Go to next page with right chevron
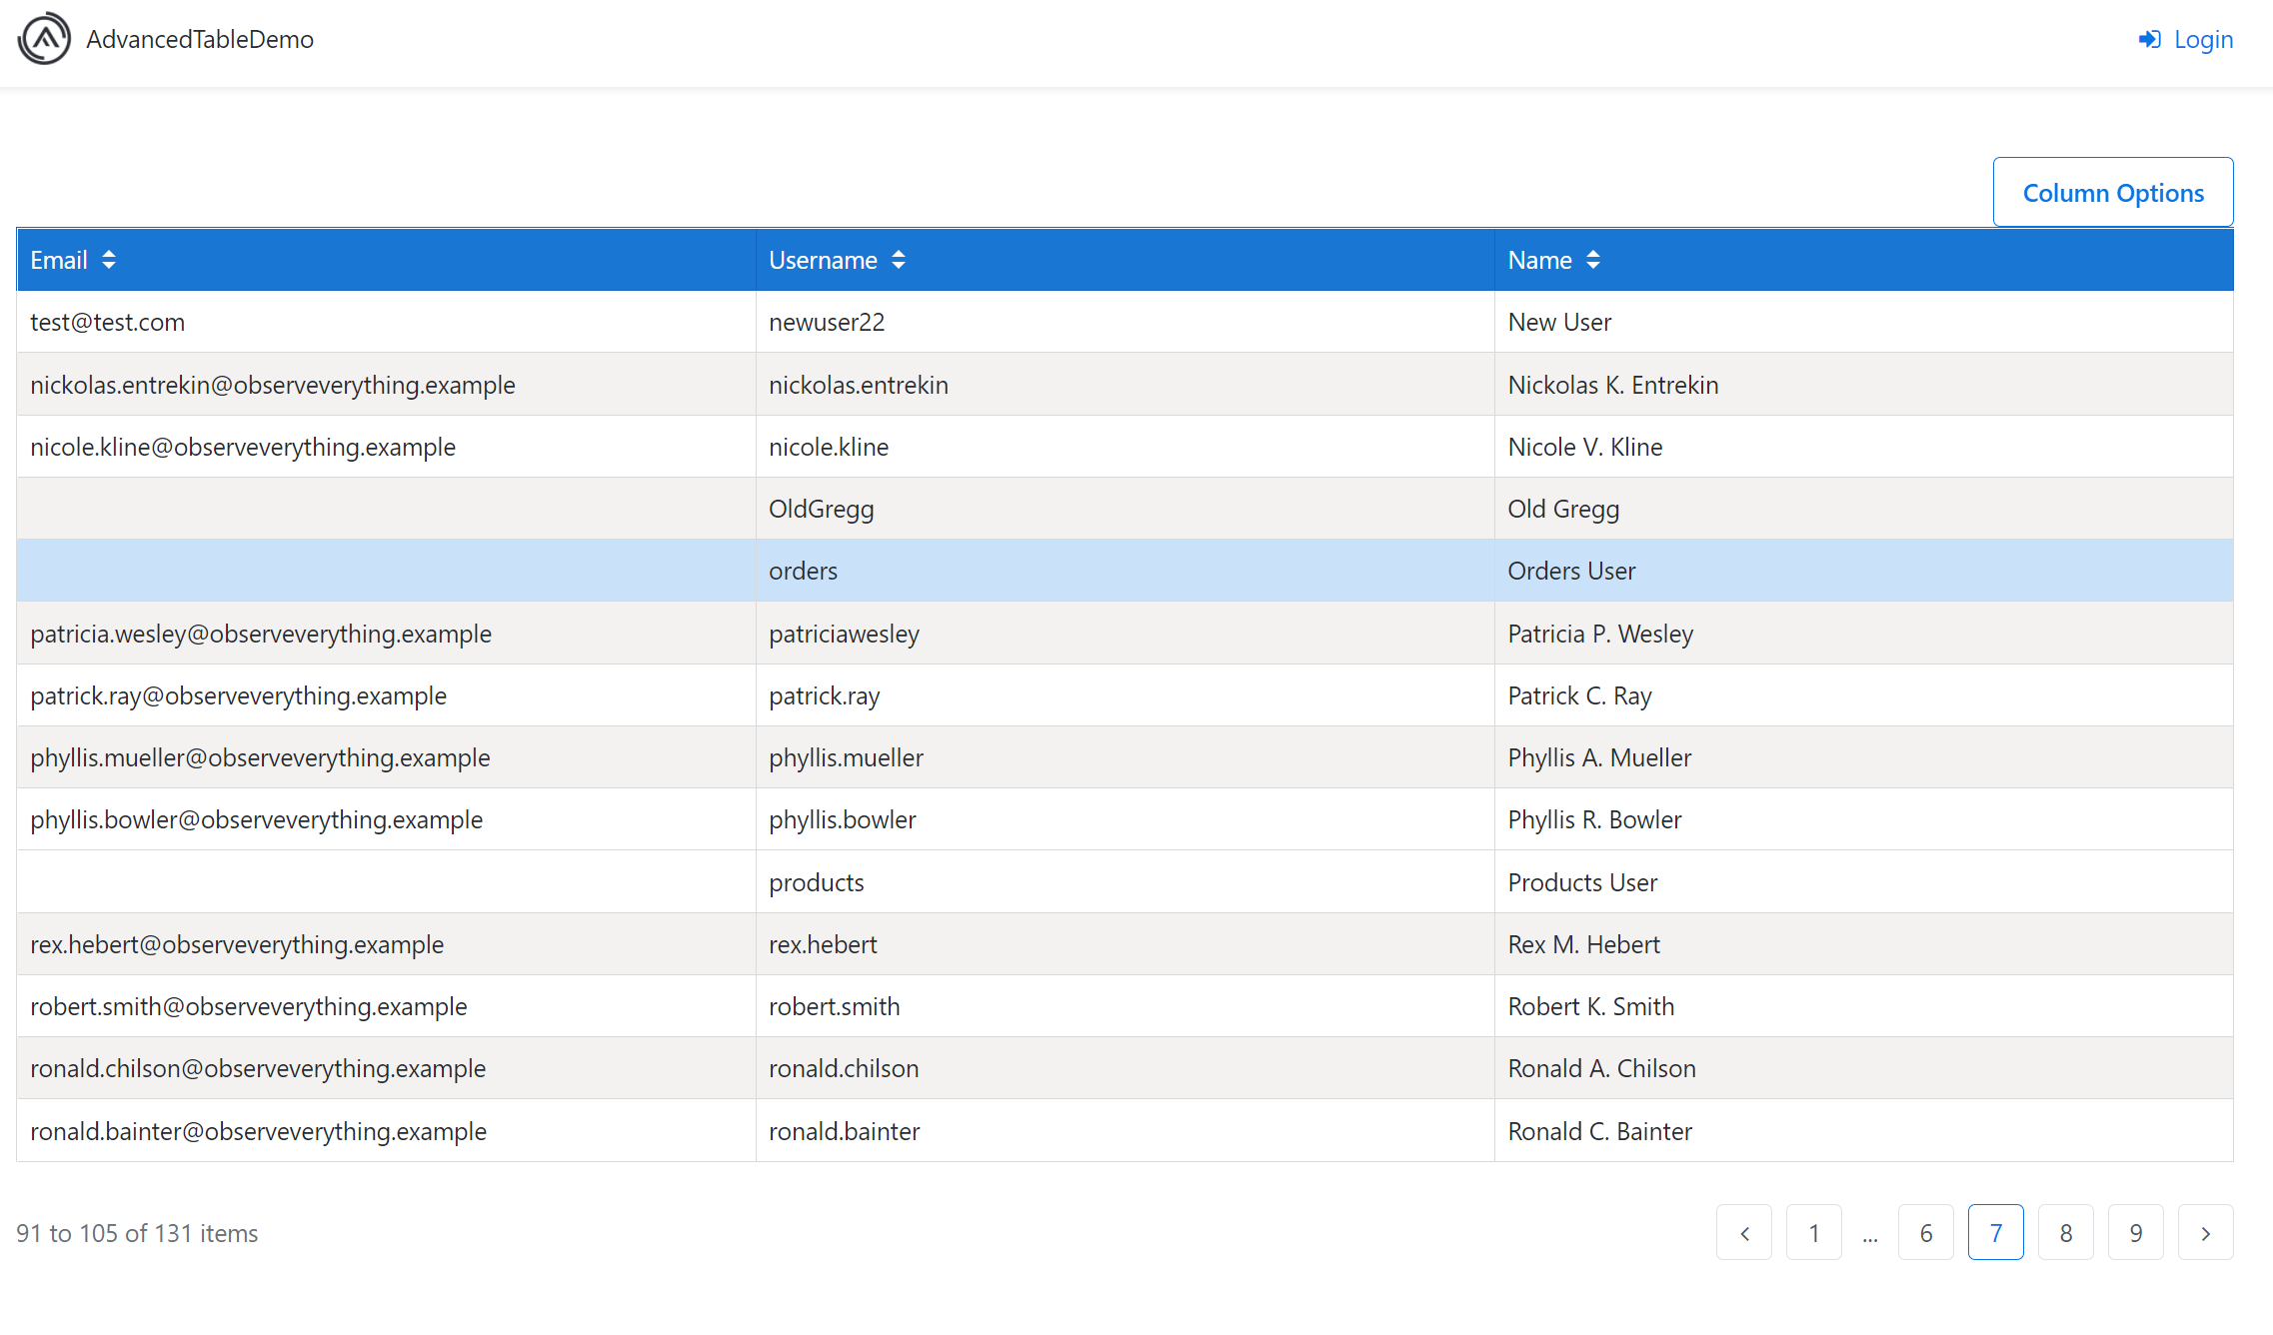 (2206, 1233)
